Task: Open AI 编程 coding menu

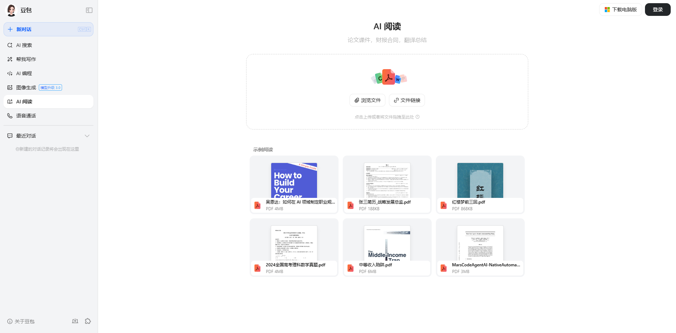Action: click(x=48, y=73)
